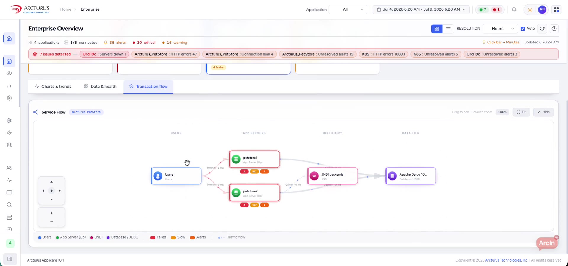Click the Arcturus logo
This screenshot has width=568, height=266.
[x=30, y=9]
